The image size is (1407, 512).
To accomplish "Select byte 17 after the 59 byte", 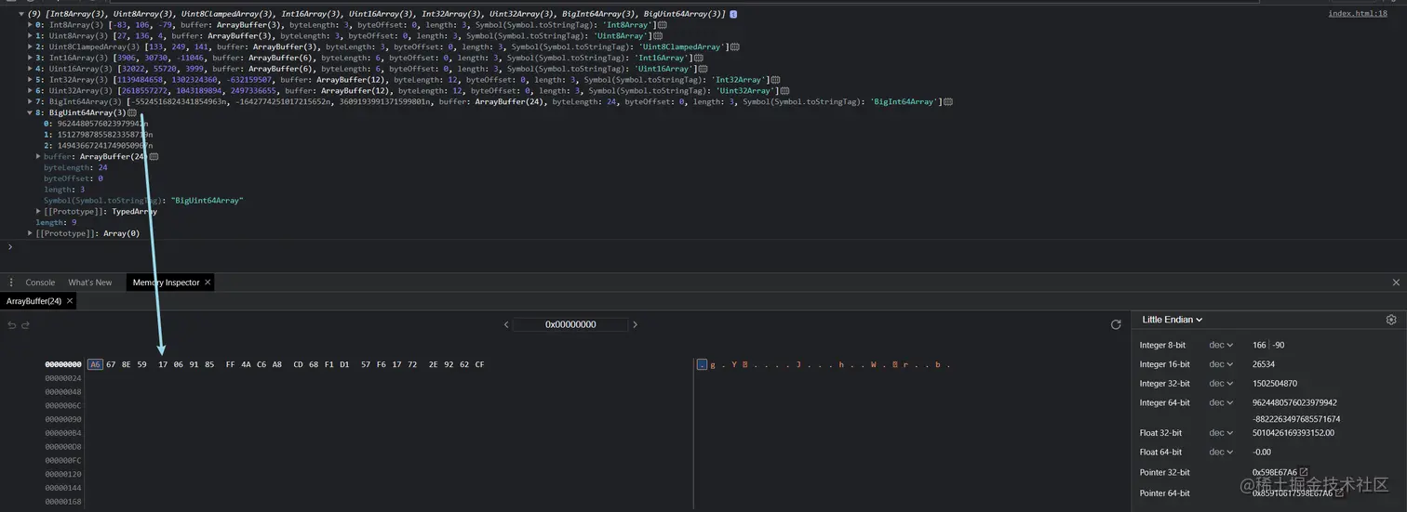I will pyautogui.click(x=163, y=364).
